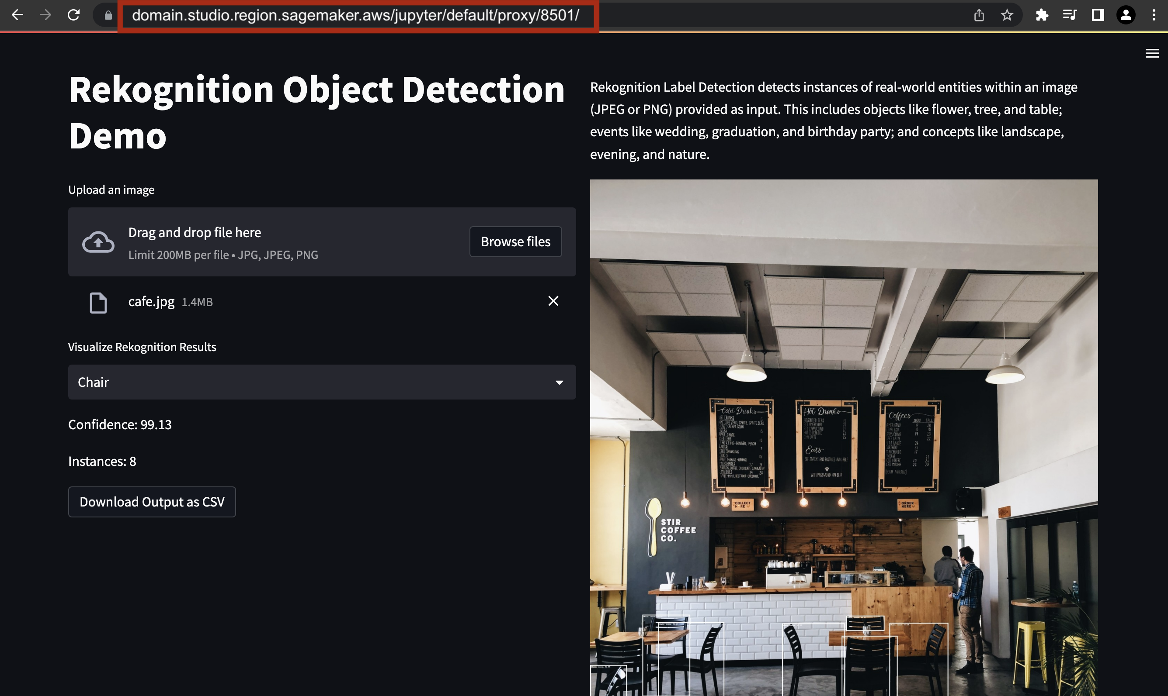Open Chrome three-dot menu
The height and width of the screenshot is (696, 1168).
(x=1154, y=15)
